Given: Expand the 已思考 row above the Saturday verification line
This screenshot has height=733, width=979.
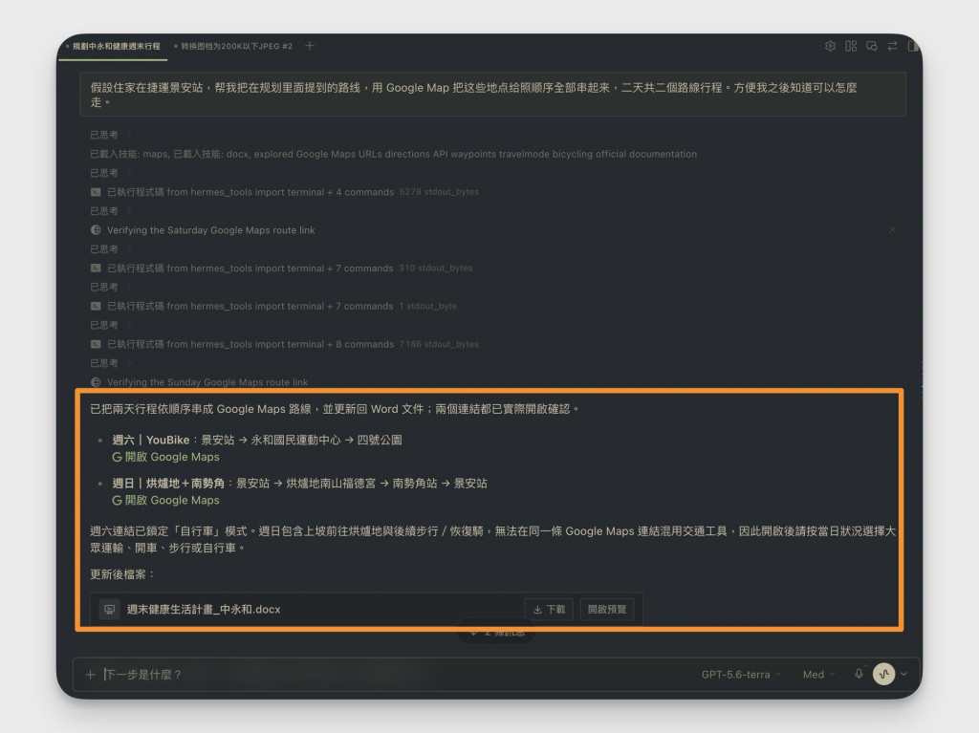Looking at the screenshot, I should coord(110,211).
